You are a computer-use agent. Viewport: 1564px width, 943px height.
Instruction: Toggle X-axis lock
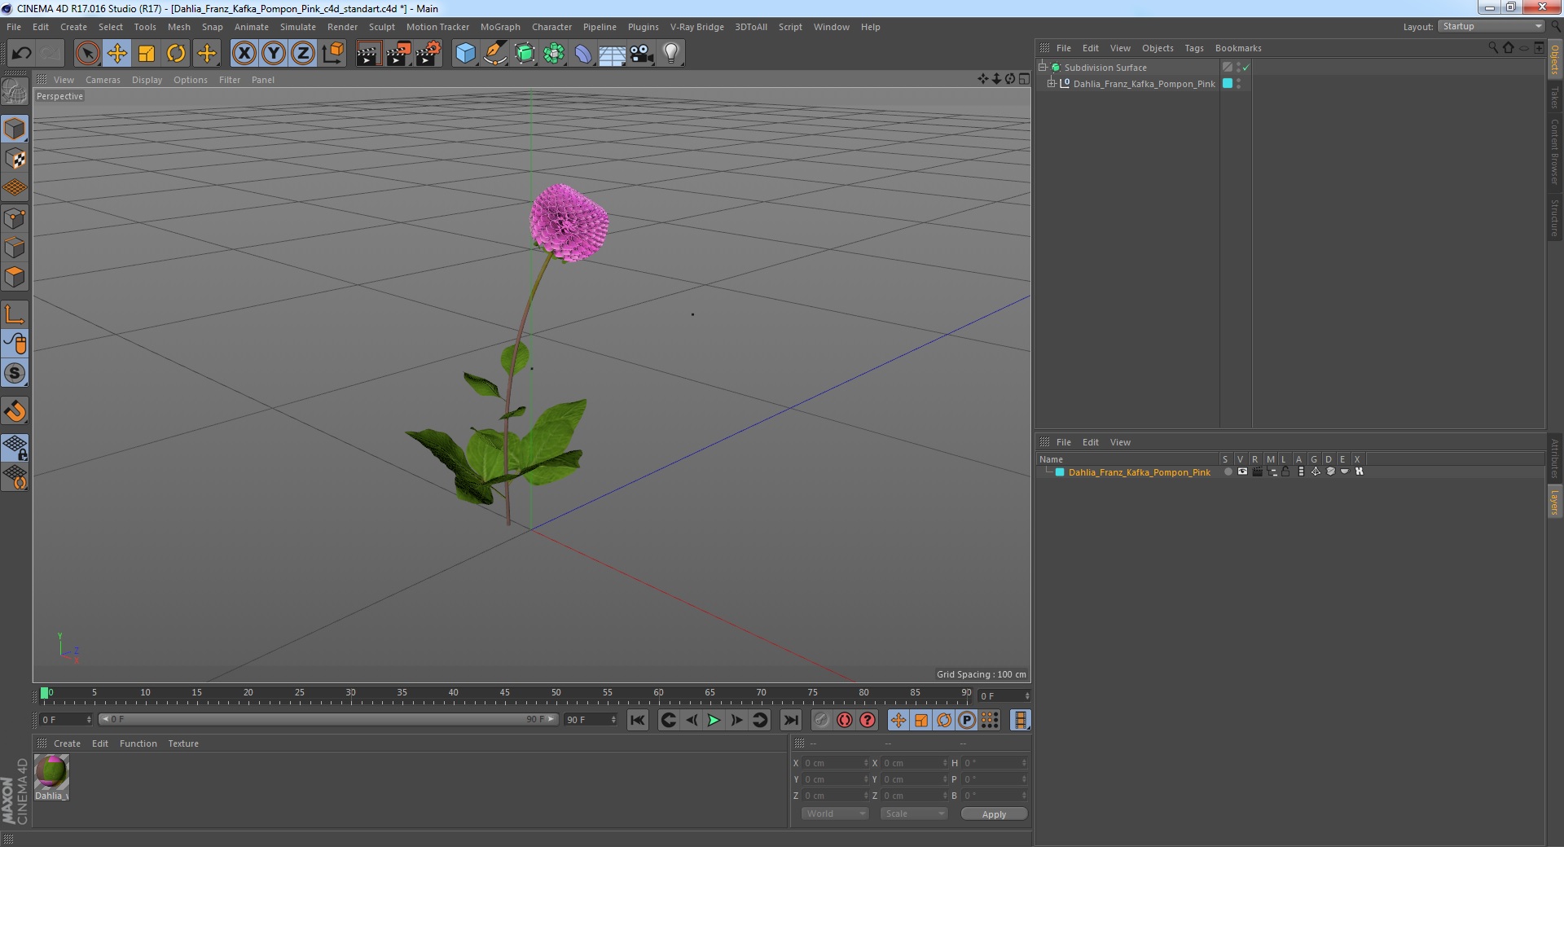(244, 54)
